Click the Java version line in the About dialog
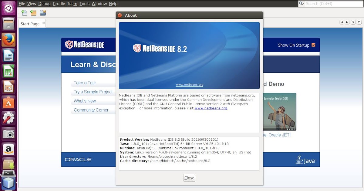Screen dimensions: 364x191 point(174,144)
